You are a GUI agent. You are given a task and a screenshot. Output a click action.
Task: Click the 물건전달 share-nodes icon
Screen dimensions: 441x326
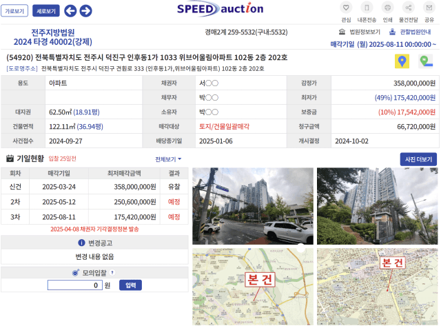[409, 8]
